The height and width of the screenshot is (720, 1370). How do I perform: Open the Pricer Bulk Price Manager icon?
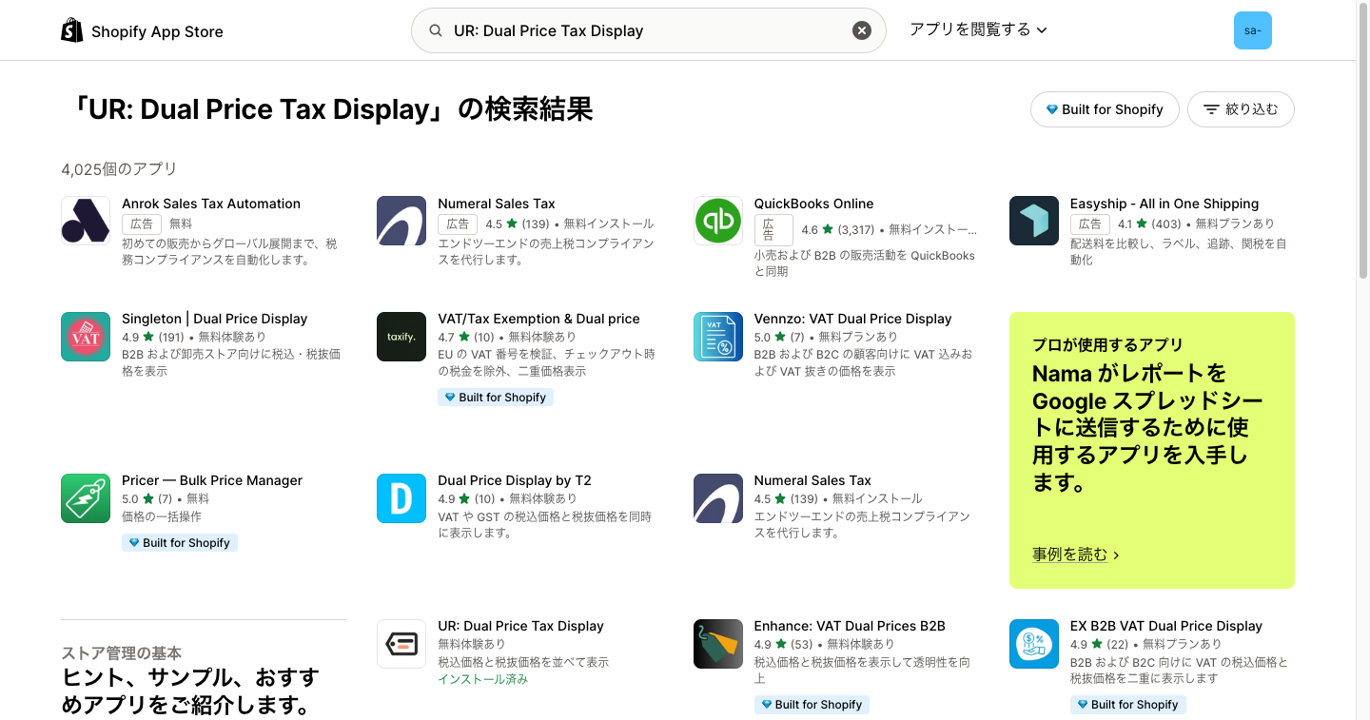(86, 498)
